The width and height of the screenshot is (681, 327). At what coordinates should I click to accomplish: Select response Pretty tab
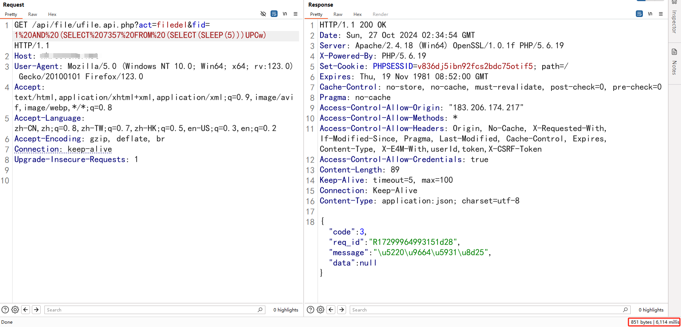click(x=316, y=14)
